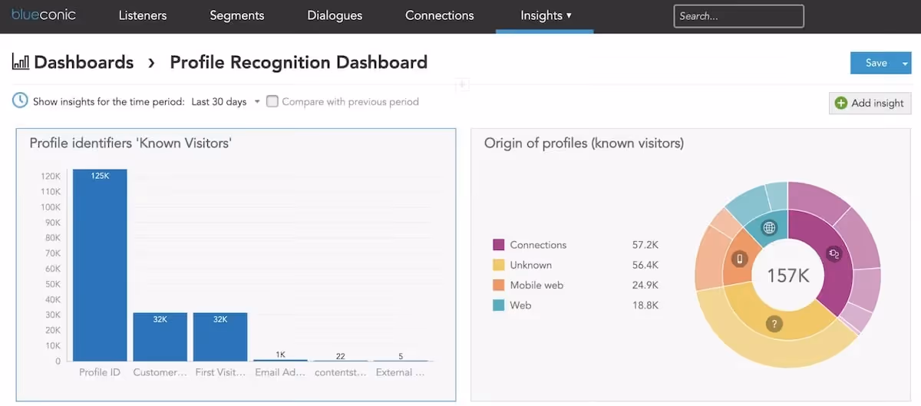Click the Customer... axis label

pos(160,373)
